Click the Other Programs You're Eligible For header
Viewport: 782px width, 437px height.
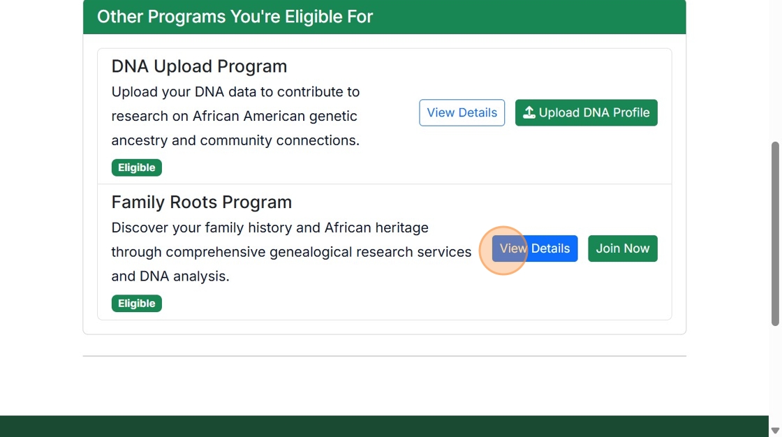(x=235, y=17)
